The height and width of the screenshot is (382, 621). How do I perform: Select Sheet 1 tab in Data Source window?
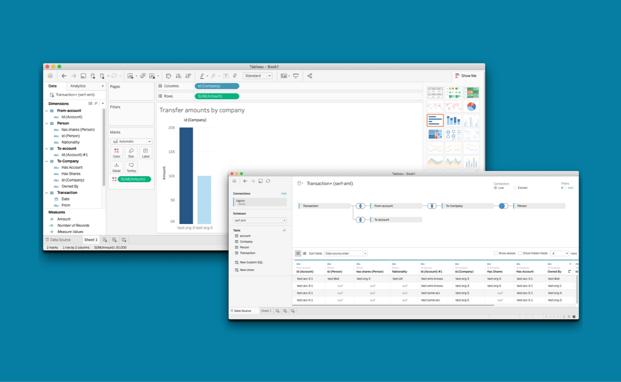point(266,311)
